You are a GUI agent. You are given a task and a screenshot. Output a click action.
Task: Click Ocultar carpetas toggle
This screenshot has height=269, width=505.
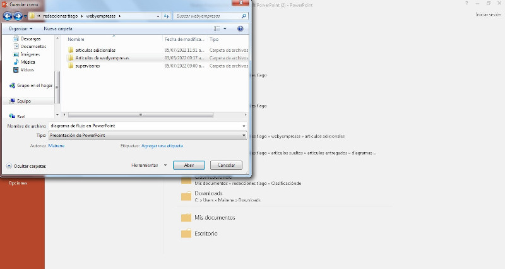click(x=26, y=166)
